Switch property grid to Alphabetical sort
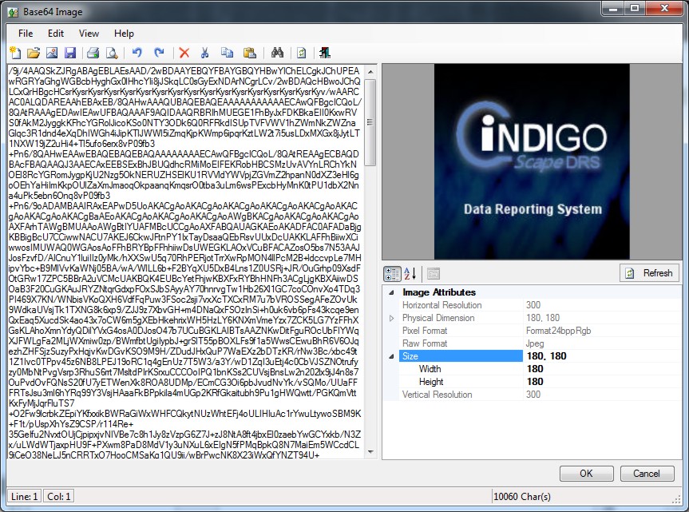 [x=410, y=273]
